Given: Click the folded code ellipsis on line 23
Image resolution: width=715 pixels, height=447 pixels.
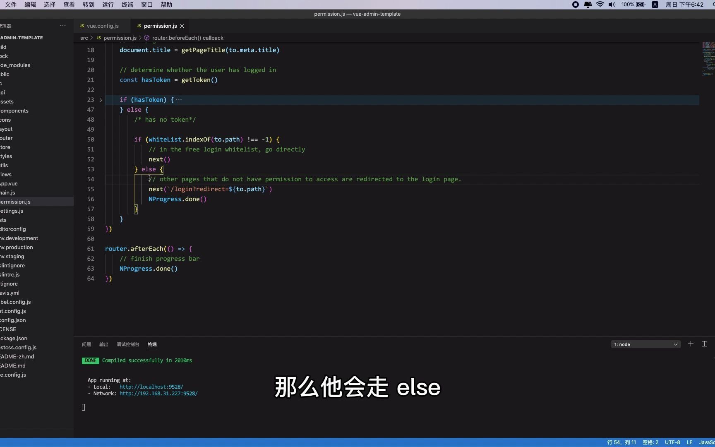Looking at the screenshot, I should pyautogui.click(x=179, y=100).
